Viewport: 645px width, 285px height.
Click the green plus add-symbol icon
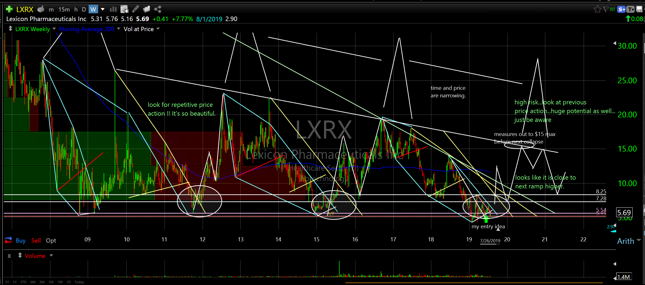click(9, 9)
